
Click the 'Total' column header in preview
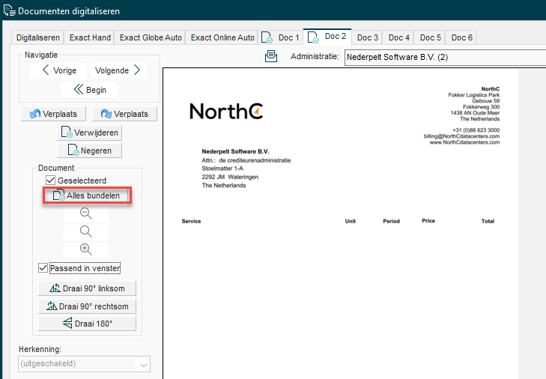488,221
